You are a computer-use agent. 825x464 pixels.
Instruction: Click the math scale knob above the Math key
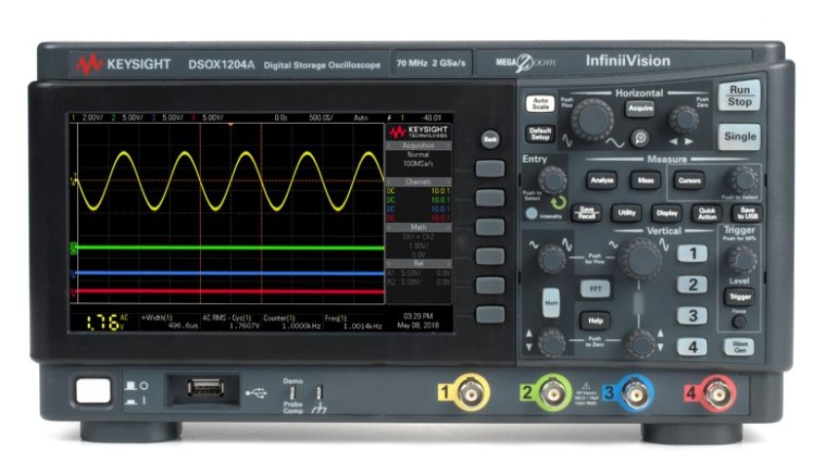[x=551, y=258]
